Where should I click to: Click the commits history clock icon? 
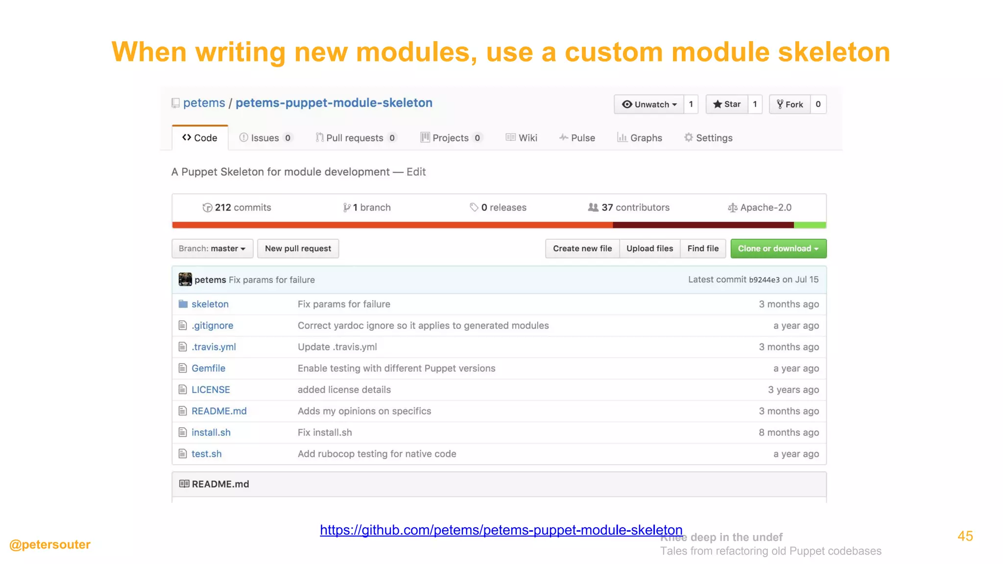point(207,208)
